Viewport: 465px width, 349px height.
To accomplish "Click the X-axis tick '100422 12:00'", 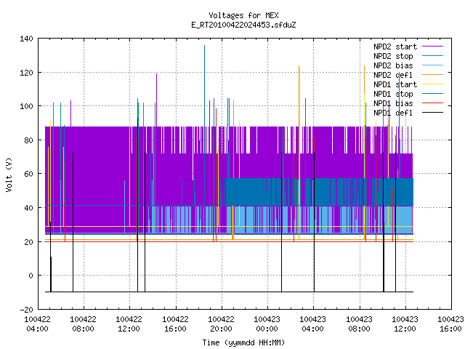I will coord(129,324).
